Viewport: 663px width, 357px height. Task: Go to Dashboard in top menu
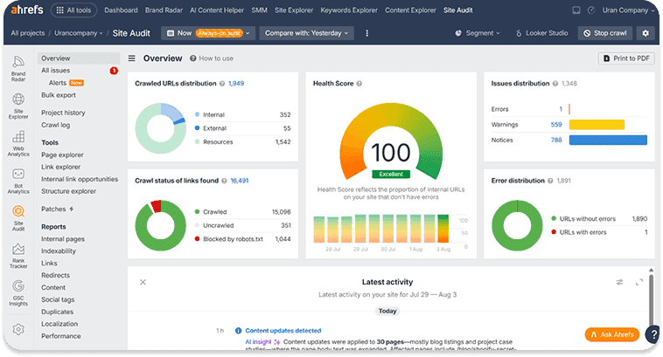[x=121, y=10]
